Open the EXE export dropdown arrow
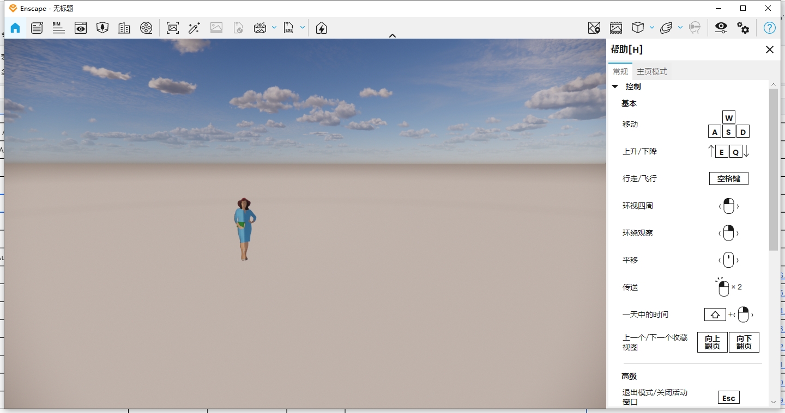785x413 pixels. (303, 28)
